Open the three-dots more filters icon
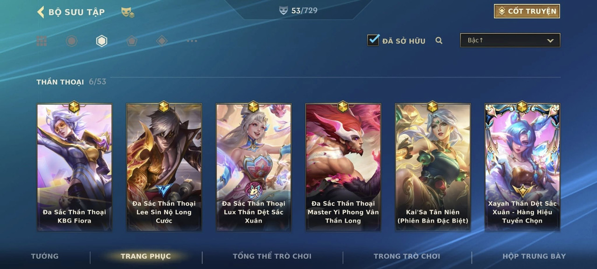 (x=192, y=41)
